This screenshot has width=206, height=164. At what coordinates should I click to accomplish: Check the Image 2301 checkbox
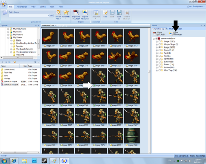[45, 46]
